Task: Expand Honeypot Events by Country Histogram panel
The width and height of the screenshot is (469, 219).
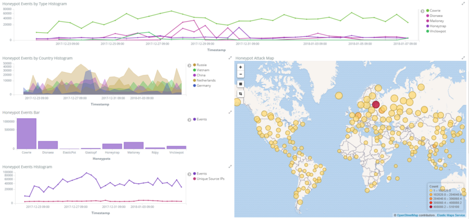Action: click(x=230, y=57)
